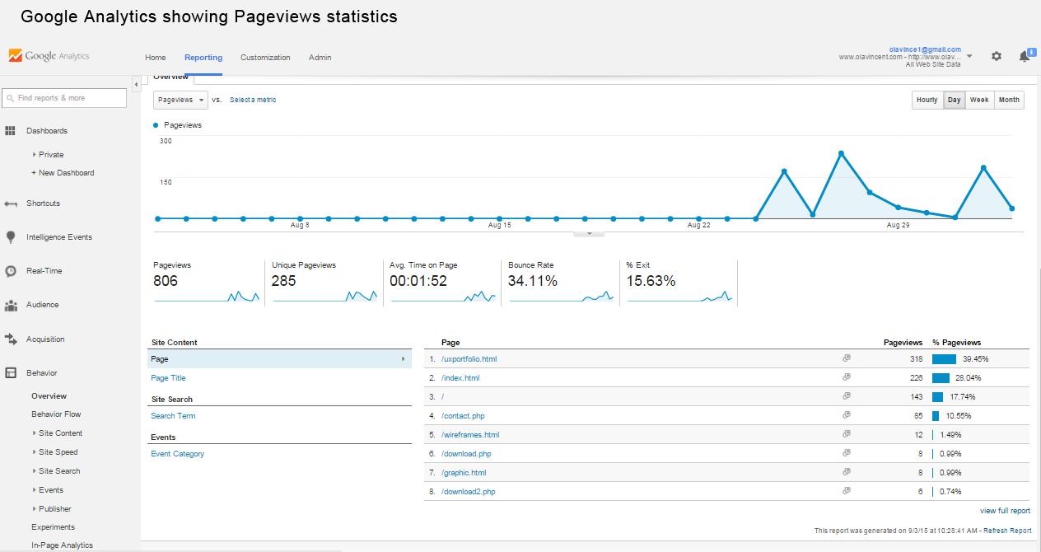
Task: Open /uxportfolio.html page in new window icon
Action: click(846, 358)
